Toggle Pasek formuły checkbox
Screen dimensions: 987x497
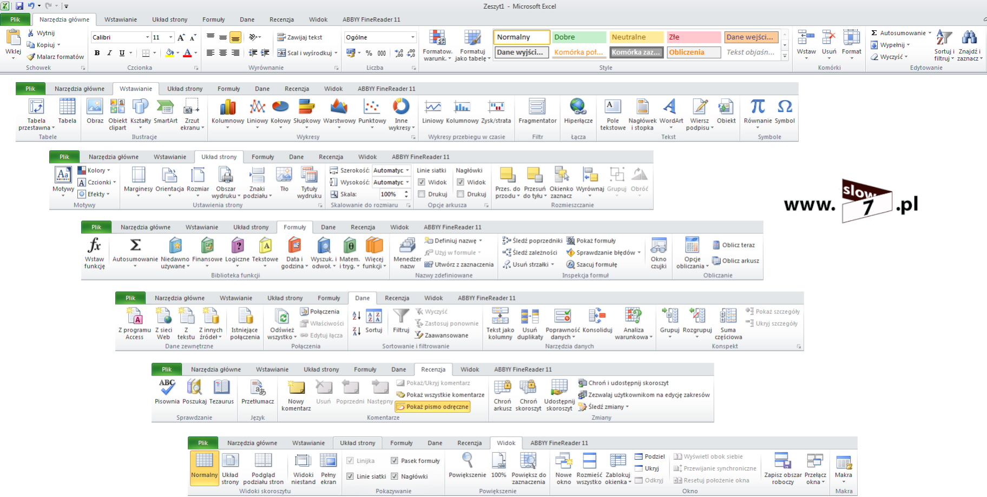394,461
